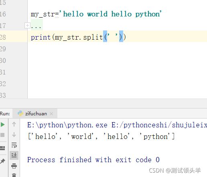Screen dimensions: 207x177
Task: Open the E:/pythonceshi script path link
Action: coord(159,125)
